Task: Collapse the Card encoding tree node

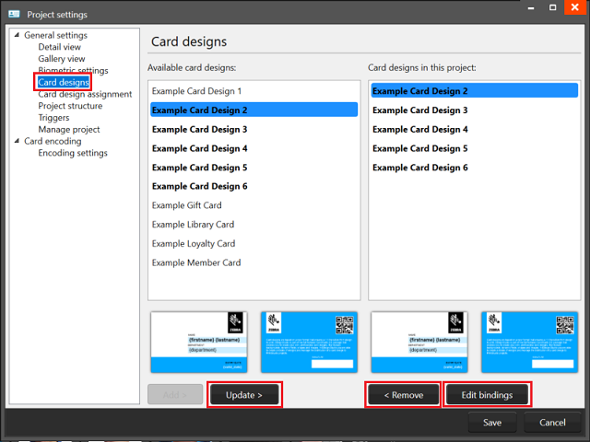Action: click(17, 142)
